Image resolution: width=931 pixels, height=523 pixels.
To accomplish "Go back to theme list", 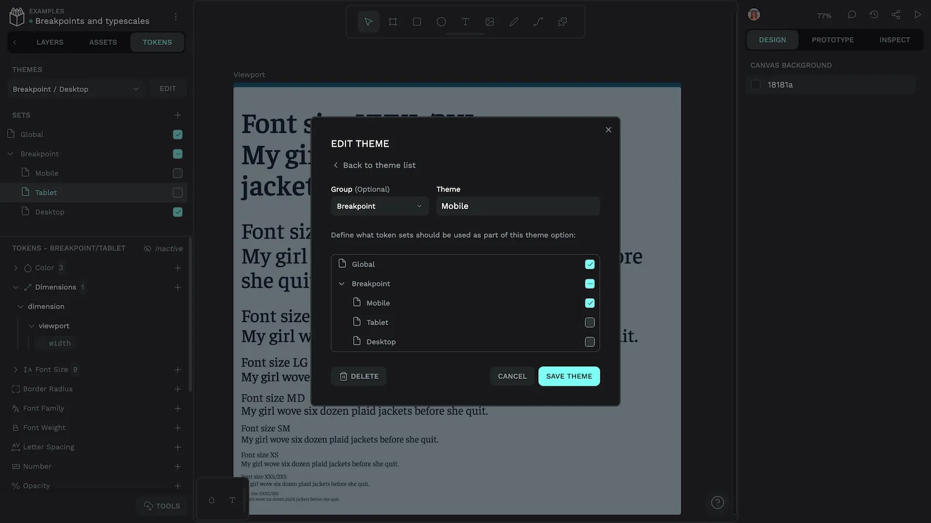I will (375, 165).
